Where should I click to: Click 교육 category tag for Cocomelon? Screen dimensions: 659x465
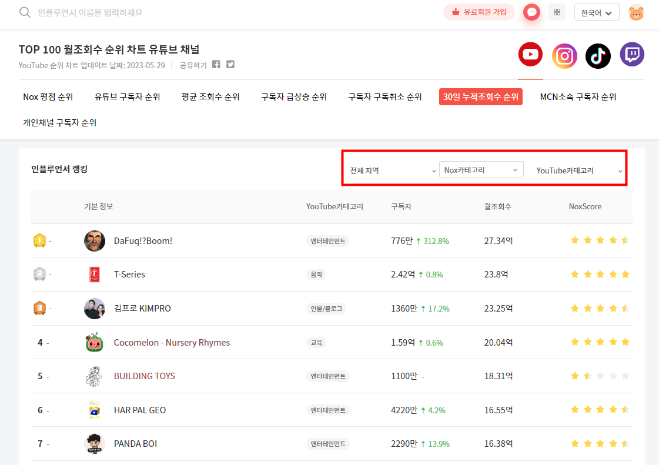(316, 343)
